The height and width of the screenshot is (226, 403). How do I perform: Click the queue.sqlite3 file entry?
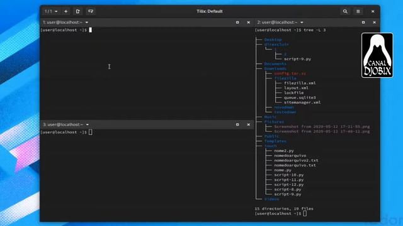click(300, 98)
